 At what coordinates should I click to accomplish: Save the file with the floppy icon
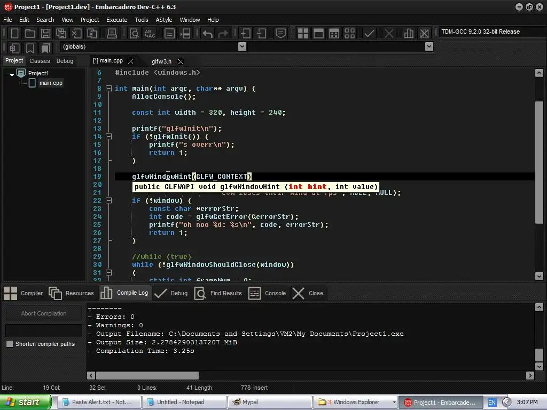(x=45, y=34)
